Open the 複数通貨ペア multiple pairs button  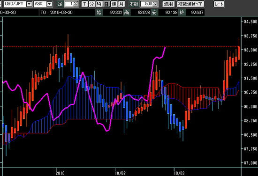pyautogui.click(x=190, y=4)
